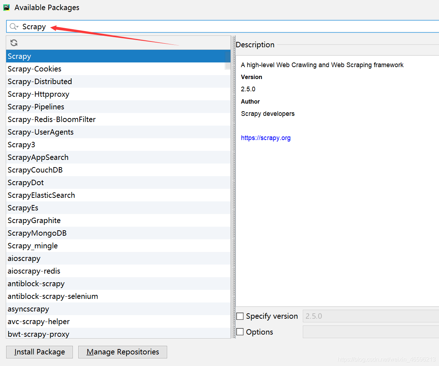Open the search options magnifier icon

pyautogui.click(x=14, y=27)
